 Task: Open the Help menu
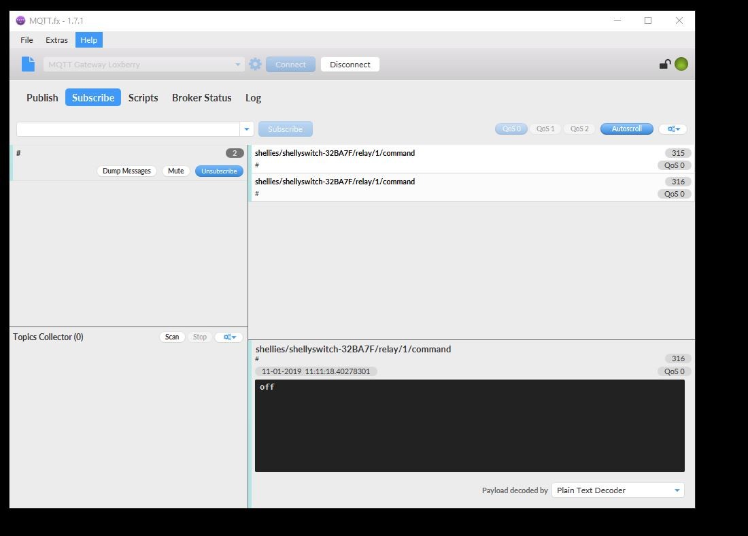coord(88,40)
